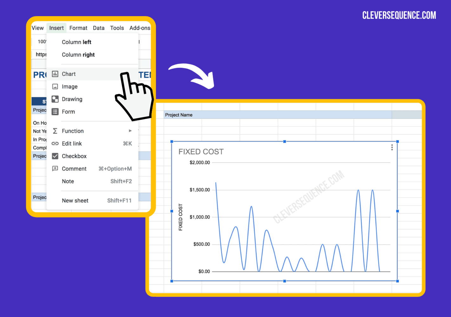Select the Comment bubble icon
Image resolution: width=451 pixels, height=317 pixels.
click(55, 169)
